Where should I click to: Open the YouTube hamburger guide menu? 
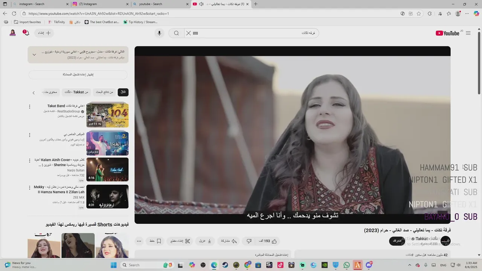[x=468, y=33]
